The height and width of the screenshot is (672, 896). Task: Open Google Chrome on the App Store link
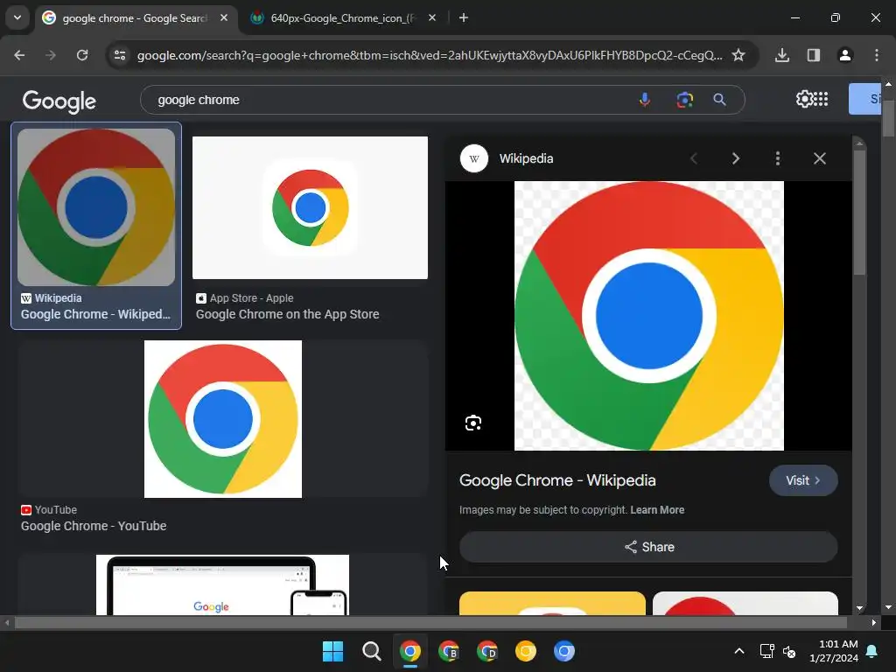287,314
